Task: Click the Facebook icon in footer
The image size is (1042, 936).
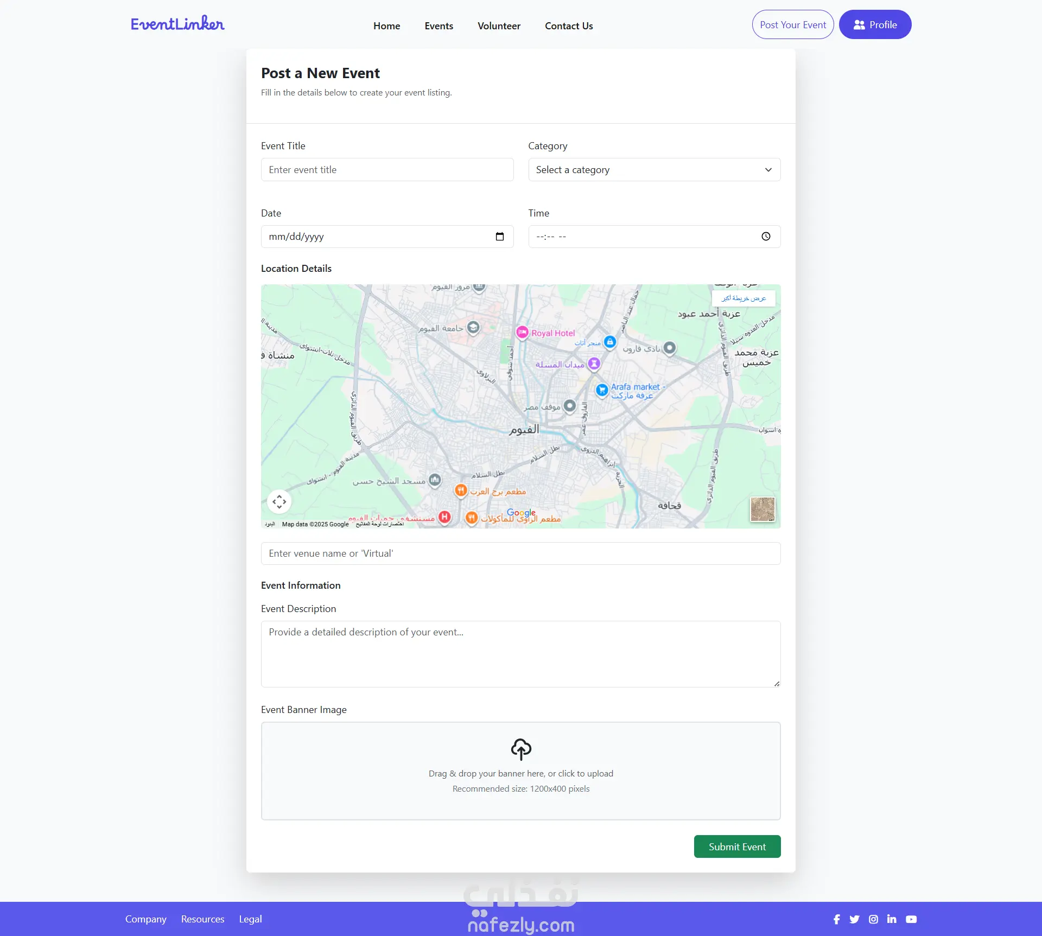Action: [836, 919]
